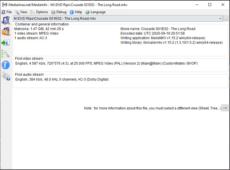Click the MediaInfo app icon in title bar
The image size is (230, 170).
5,5
